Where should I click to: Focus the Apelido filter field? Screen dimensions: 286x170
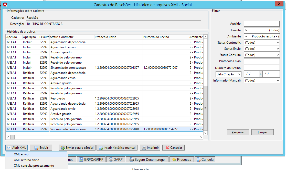click(262, 24)
